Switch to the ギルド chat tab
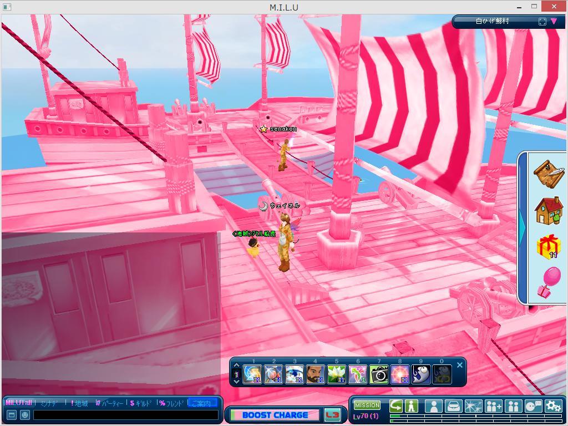Screen dimensions: 568x426 click(140, 403)
